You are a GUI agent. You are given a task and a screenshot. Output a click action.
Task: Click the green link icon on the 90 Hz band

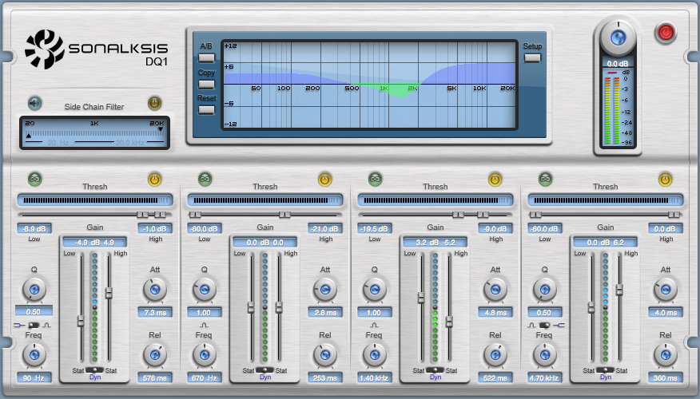[34, 179]
